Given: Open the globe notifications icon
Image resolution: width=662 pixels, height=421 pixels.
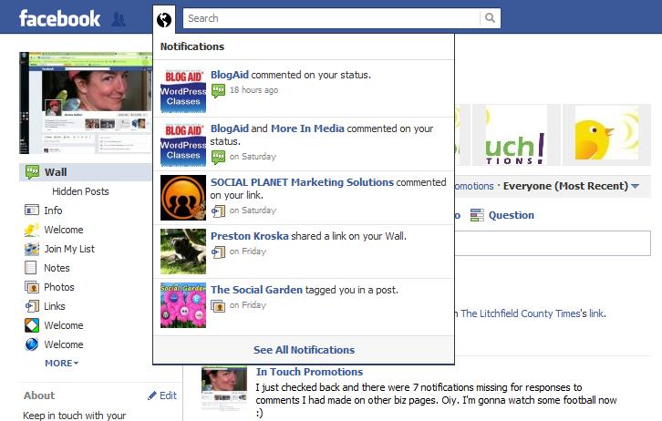Looking at the screenshot, I should tap(164, 19).
